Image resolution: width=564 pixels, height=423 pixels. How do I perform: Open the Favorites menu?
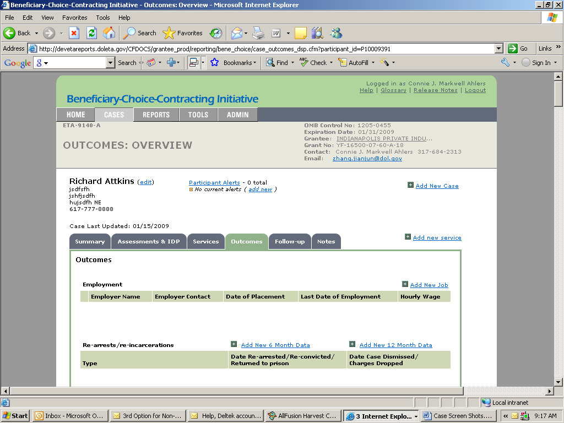tap(74, 18)
